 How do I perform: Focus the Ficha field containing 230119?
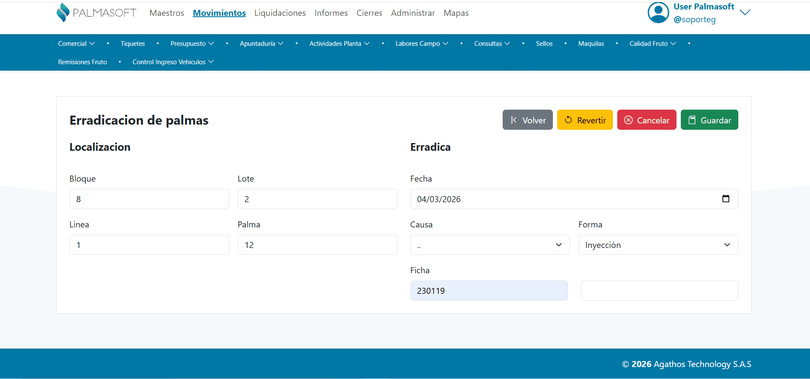(x=489, y=291)
